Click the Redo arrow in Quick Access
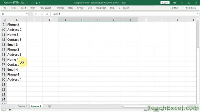Screen dimensions: 200x112 [32, 3]
